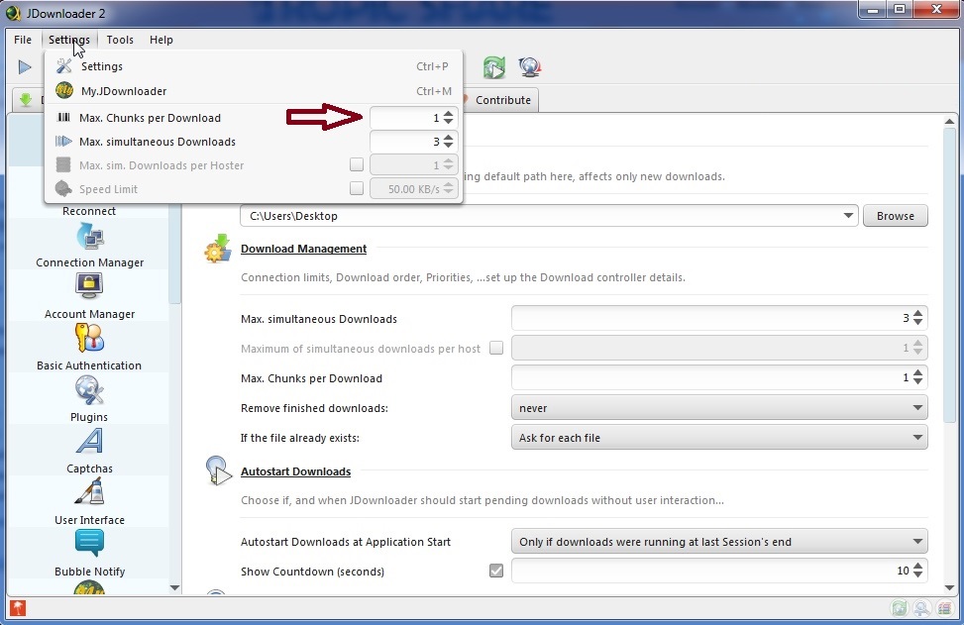Click the globe icon in the toolbar
964x625 pixels.
[529, 67]
